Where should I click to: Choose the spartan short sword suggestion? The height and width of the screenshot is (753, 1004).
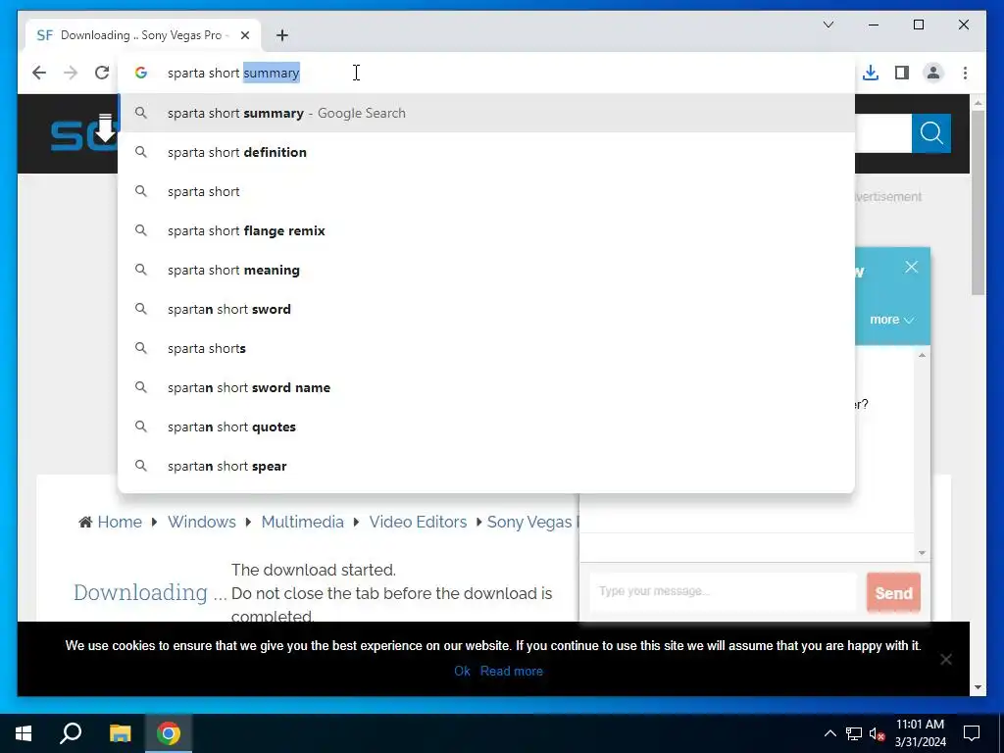tap(486, 309)
